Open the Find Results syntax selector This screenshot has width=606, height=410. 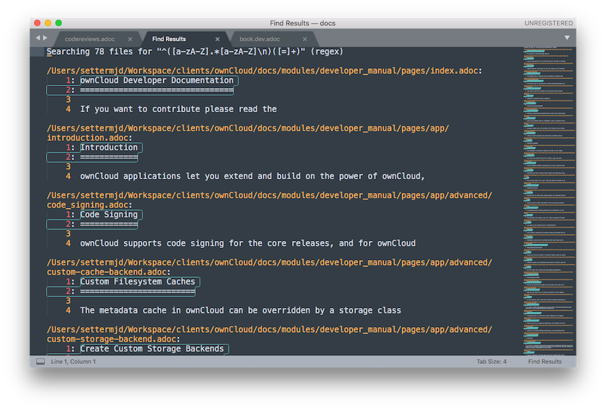[x=545, y=362]
